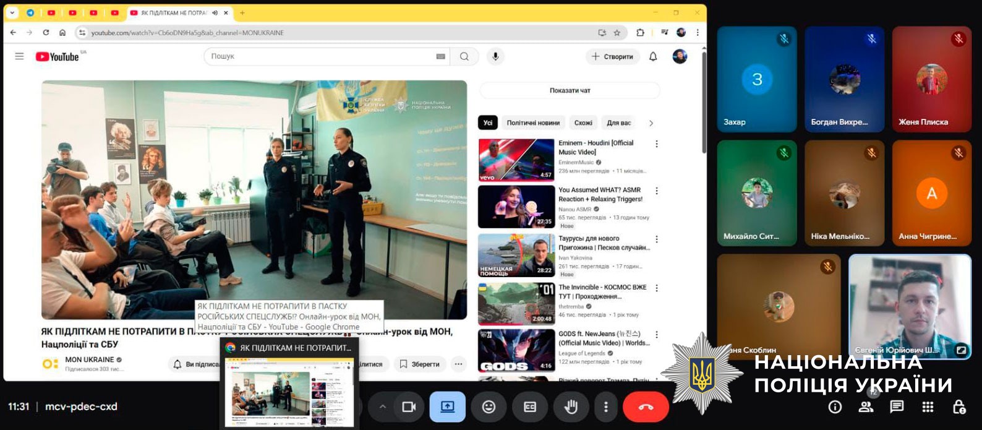The image size is (982, 430).
Task: Toggle captions in the meeting toolbar
Action: pos(530,406)
